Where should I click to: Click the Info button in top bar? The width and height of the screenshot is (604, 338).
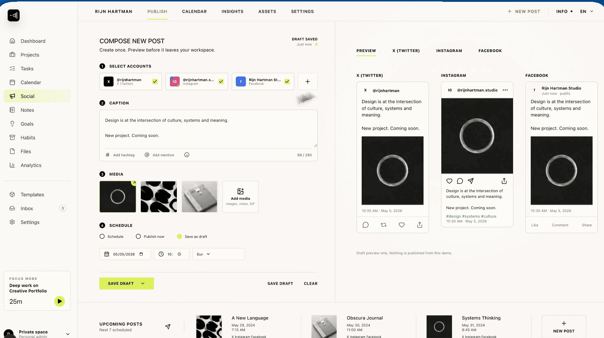[x=564, y=12]
